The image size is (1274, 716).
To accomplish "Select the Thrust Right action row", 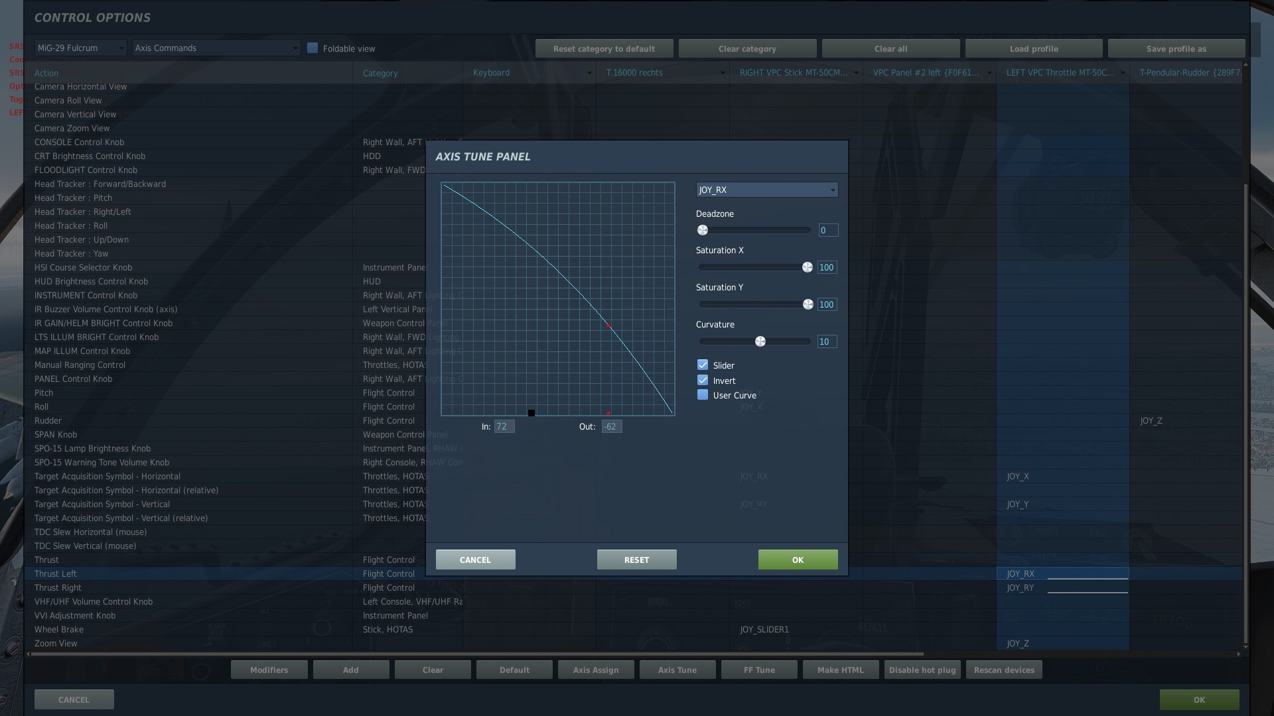I will click(58, 588).
